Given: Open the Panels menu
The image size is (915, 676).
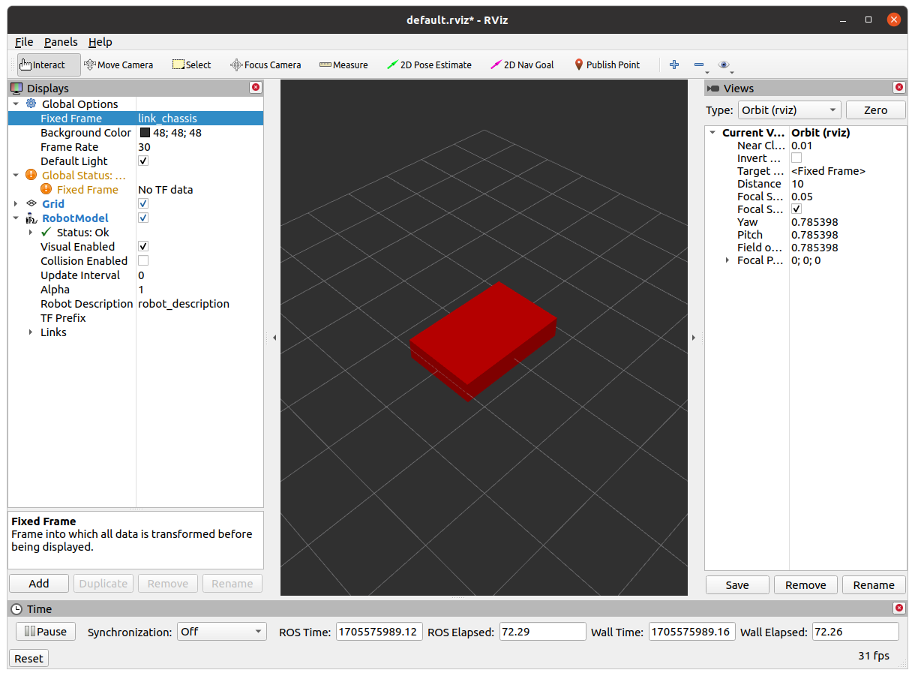Looking at the screenshot, I should (x=61, y=42).
